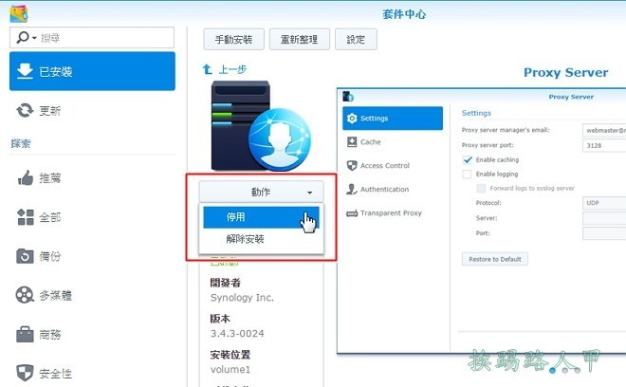
Task: Click the Port input field
Action: [604, 233]
